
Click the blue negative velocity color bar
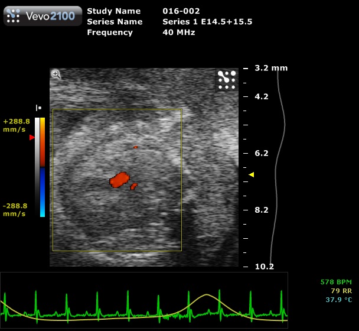(43, 192)
